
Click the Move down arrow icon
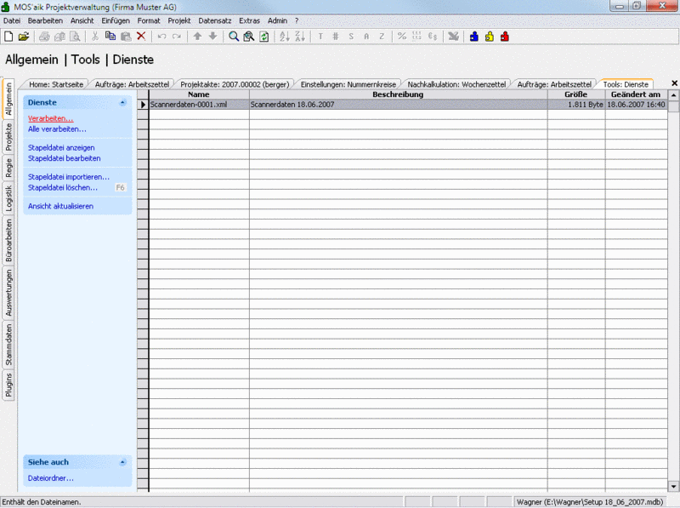212,37
